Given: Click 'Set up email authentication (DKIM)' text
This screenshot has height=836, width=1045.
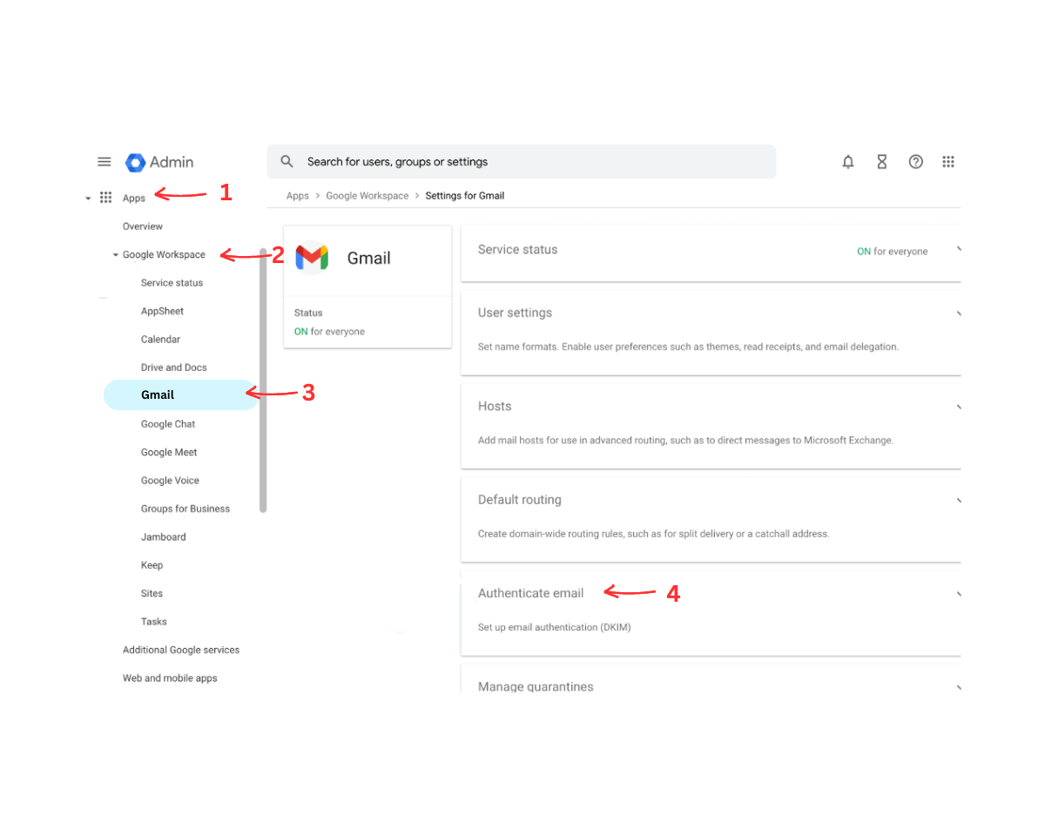Looking at the screenshot, I should (x=555, y=627).
